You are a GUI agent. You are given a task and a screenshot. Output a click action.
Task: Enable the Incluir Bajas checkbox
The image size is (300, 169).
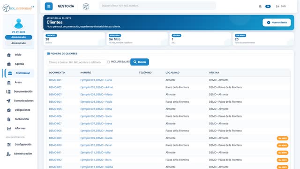point(108,62)
